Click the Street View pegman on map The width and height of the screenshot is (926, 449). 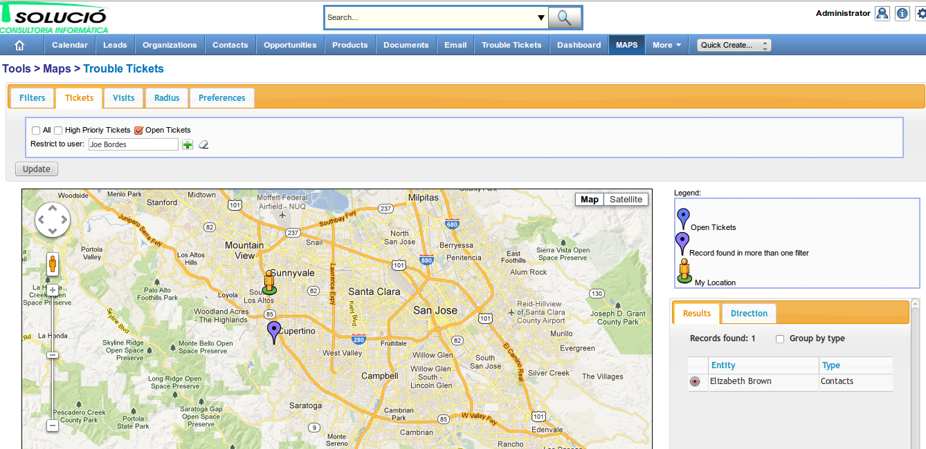(x=53, y=264)
